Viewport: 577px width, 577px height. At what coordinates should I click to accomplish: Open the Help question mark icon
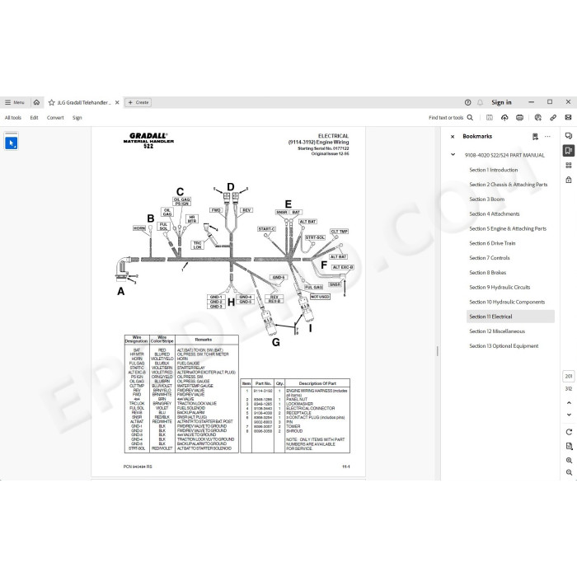coord(467,102)
